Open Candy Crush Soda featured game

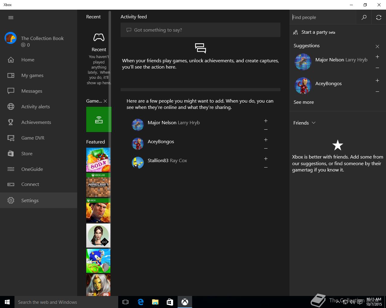[x=98, y=160]
